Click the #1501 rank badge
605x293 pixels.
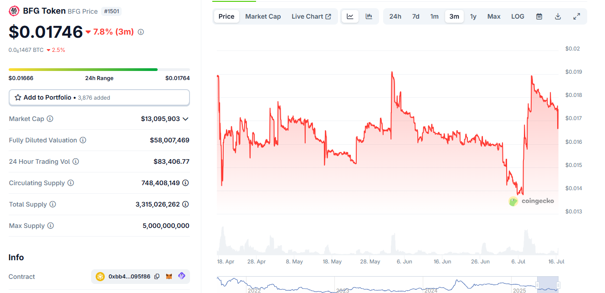pyautogui.click(x=112, y=11)
